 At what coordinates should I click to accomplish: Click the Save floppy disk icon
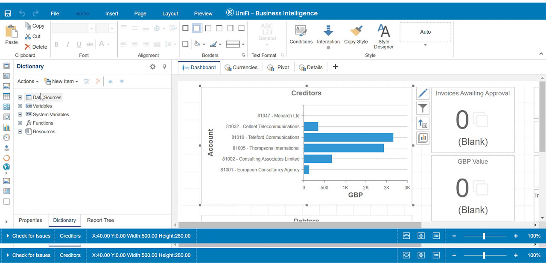click(8, 13)
